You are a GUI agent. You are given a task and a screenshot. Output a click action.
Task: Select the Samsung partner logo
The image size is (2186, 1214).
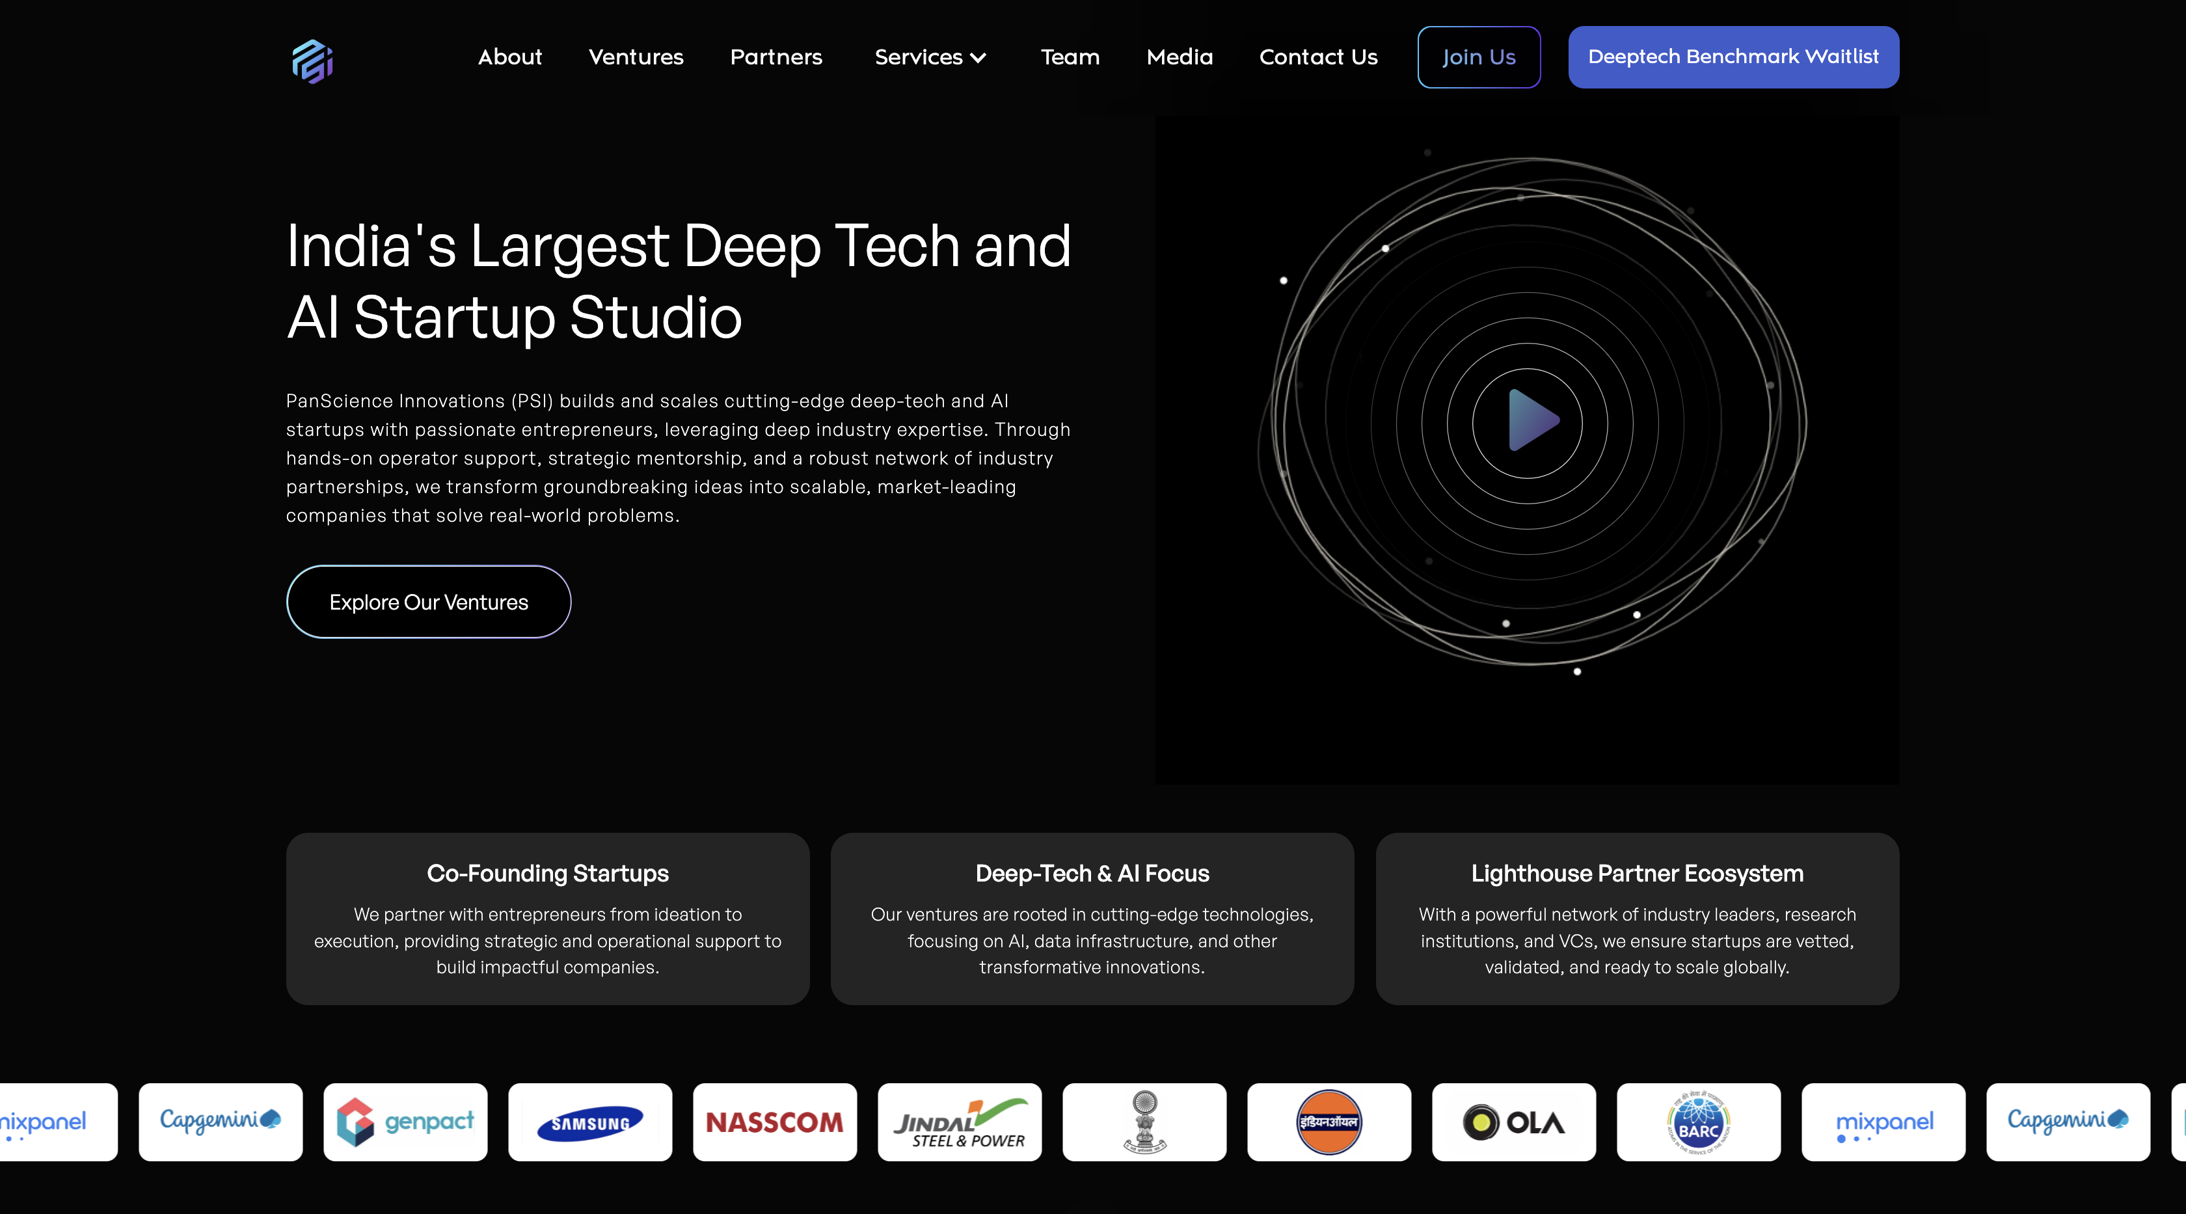click(590, 1122)
